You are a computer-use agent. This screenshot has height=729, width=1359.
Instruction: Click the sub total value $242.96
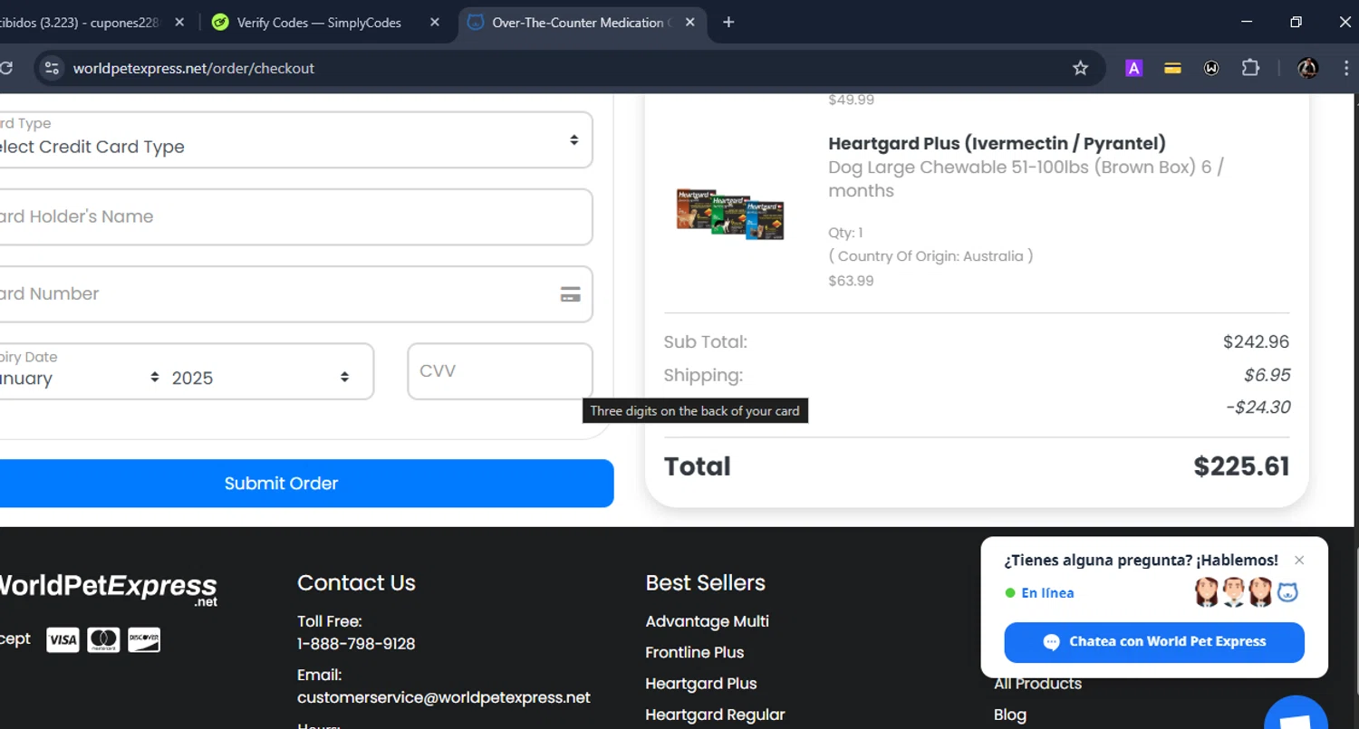(x=1256, y=342)
